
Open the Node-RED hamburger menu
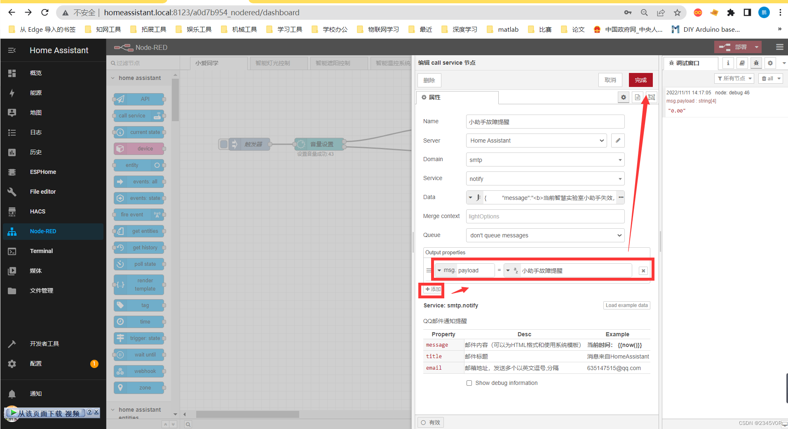coord(779,47)
